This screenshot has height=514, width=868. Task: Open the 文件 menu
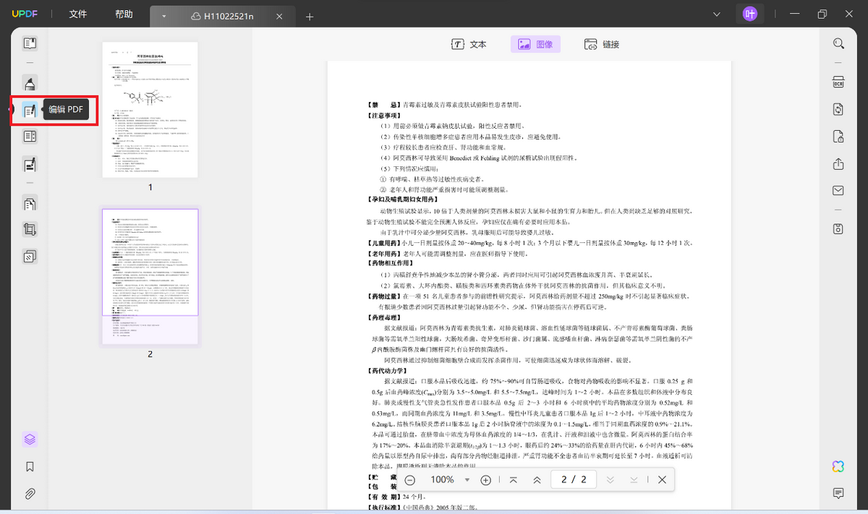[78, 14]
